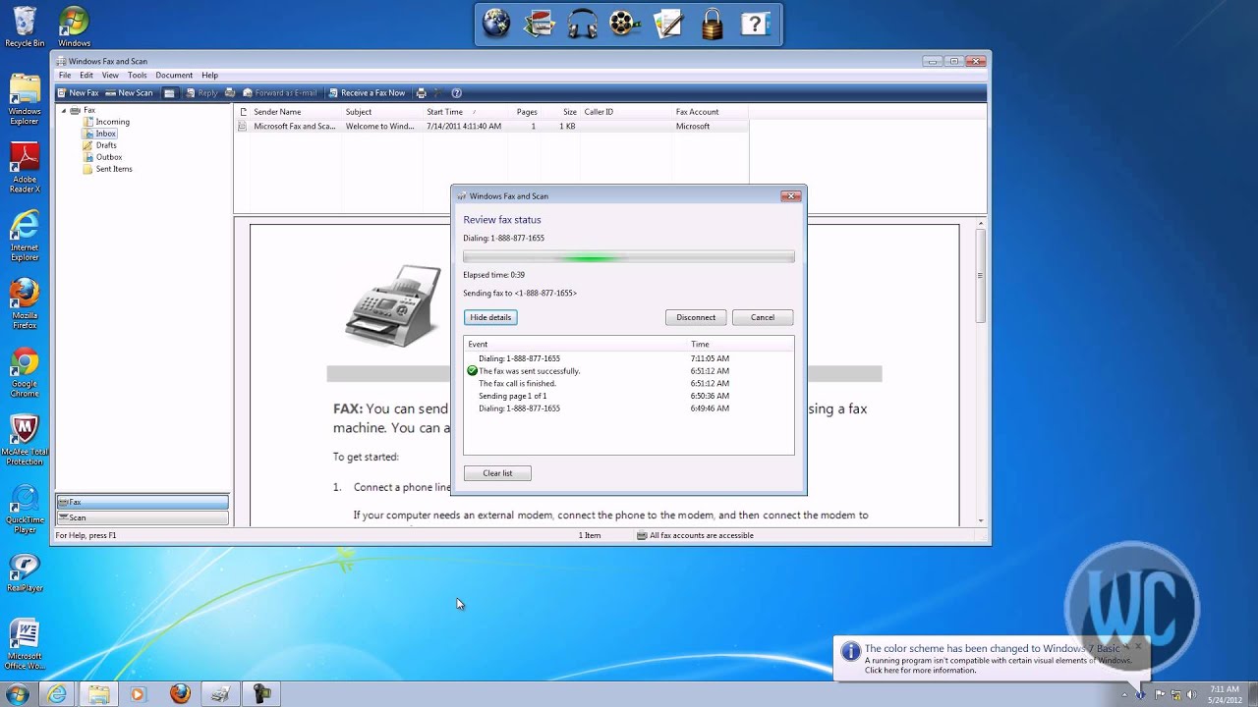
Task: Collapse the Fax tree node
Action: coord(64,110)
